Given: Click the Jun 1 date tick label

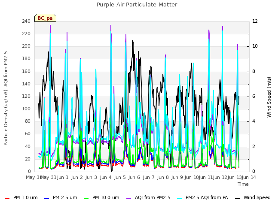Looking at the screenshot, I should click(x=63, y=177).
